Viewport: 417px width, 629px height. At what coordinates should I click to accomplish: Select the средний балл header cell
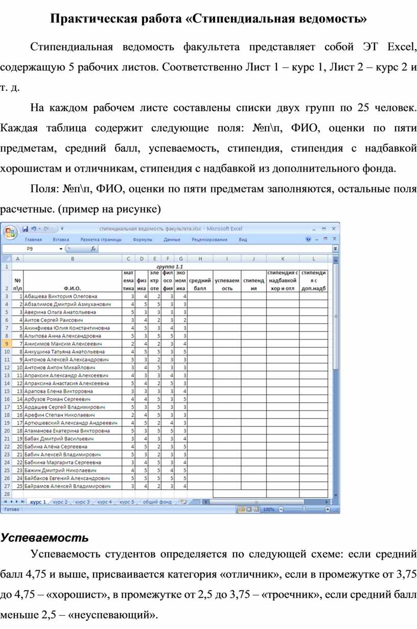pyautogui.click(x=200, y=281)
